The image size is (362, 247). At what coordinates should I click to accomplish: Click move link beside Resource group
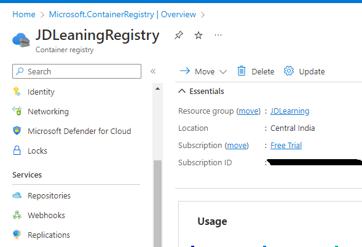248,111
